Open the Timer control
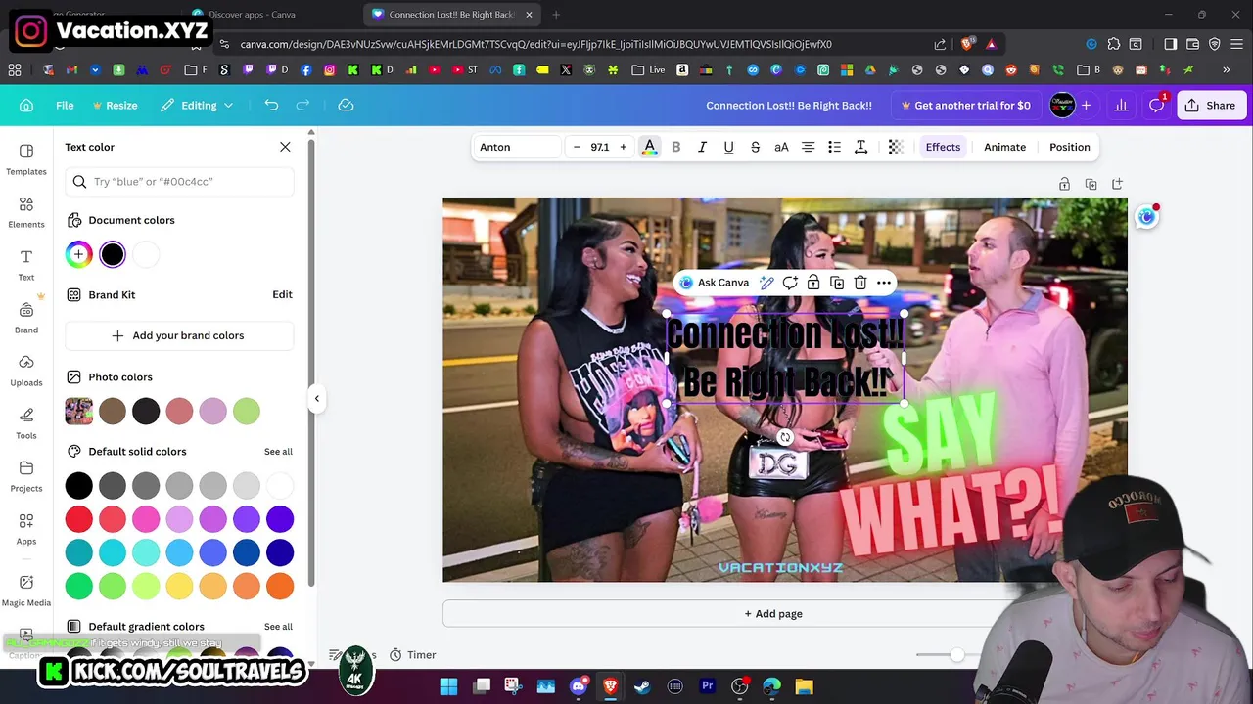The image size is (1253, 704). point(412,654)
